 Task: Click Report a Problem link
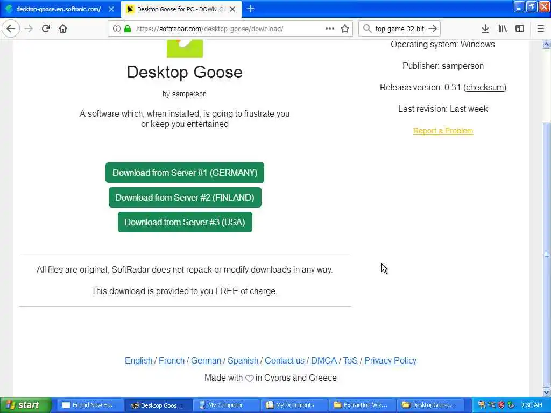click(x=443, y=131)
